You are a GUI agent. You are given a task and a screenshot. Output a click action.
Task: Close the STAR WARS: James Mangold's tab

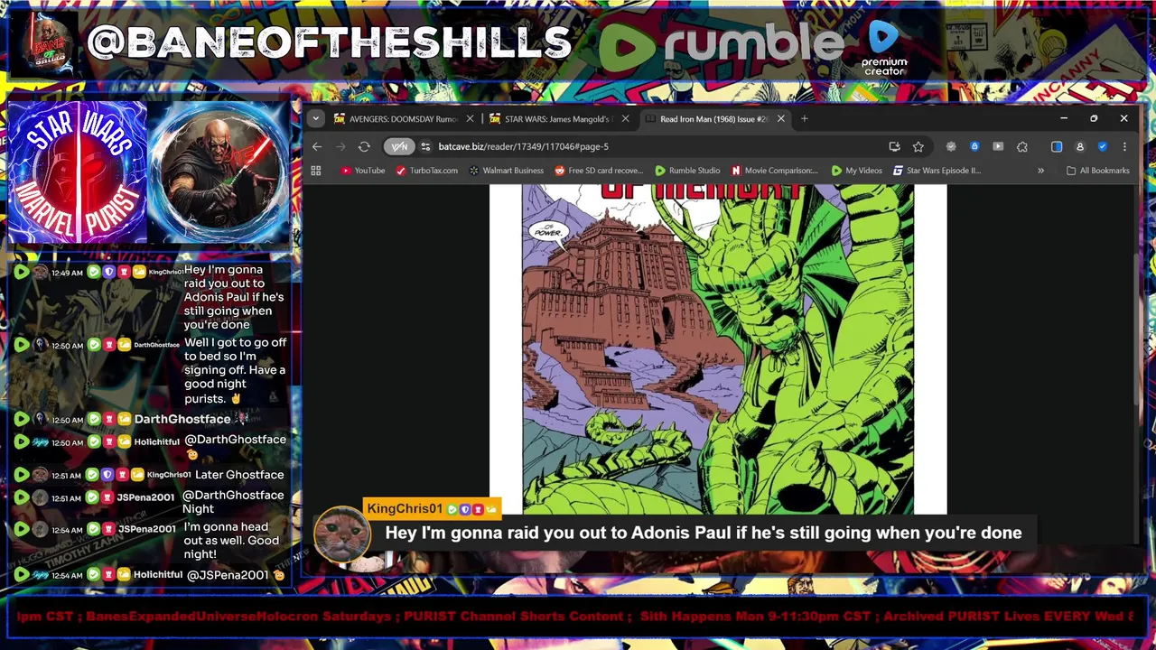coord(625,119)
